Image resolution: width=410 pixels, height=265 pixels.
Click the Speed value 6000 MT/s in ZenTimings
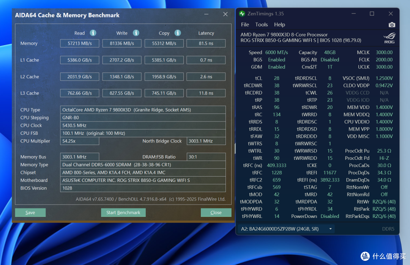(x=277, y=52)
